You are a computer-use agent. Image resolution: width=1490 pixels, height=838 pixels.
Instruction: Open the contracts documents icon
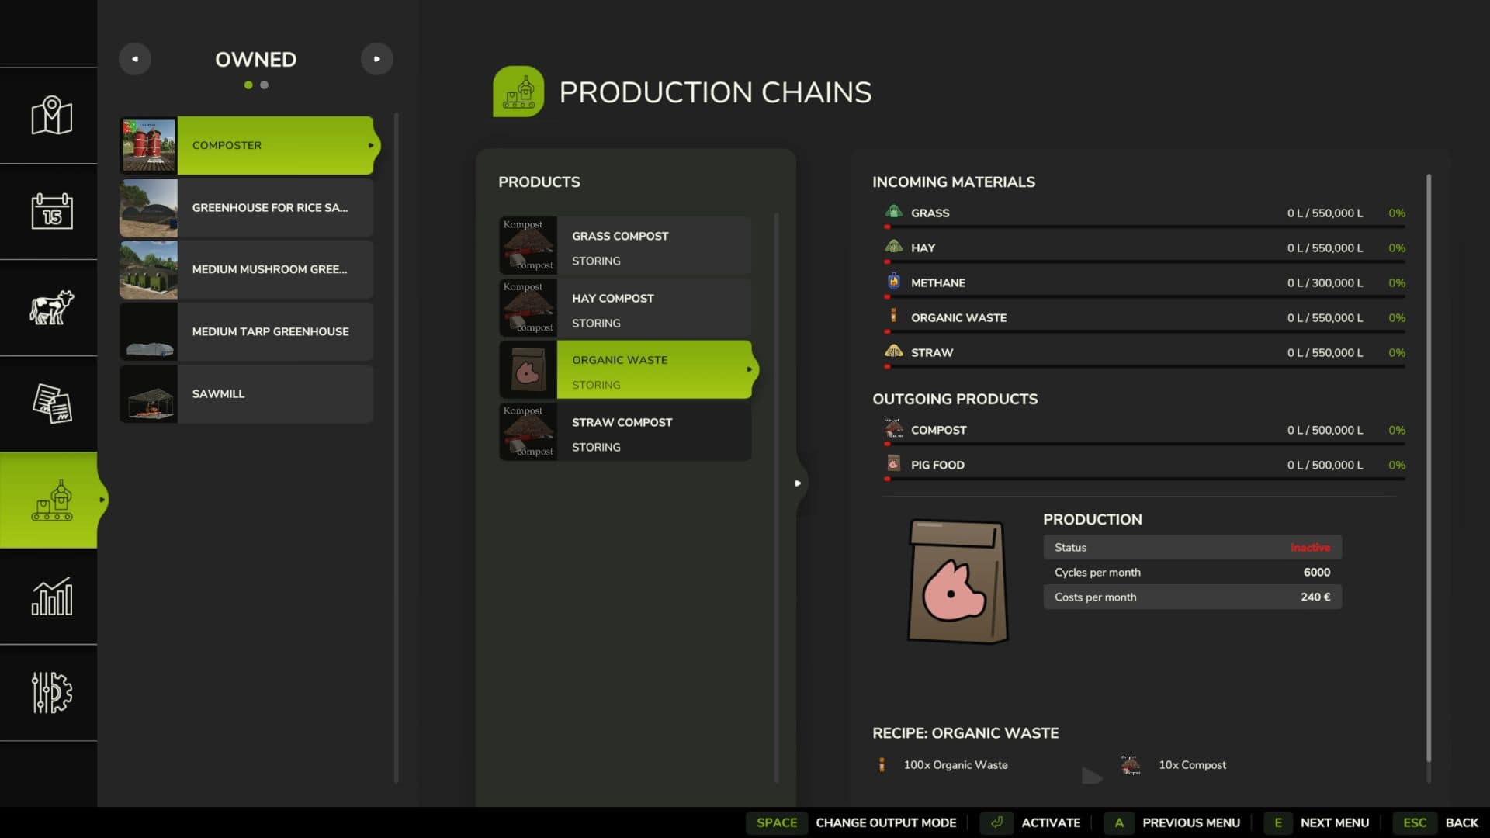[51, 403]
